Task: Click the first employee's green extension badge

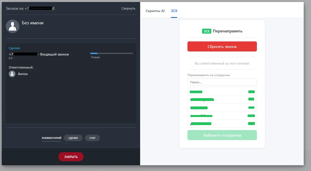Action: point(251,92)
